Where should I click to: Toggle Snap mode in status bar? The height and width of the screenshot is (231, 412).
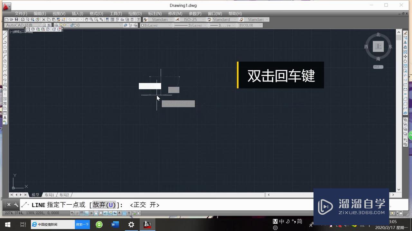coord(77,213)
